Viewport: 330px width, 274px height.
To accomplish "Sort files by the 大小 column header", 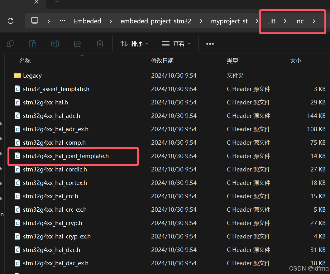I will point(296,60).
